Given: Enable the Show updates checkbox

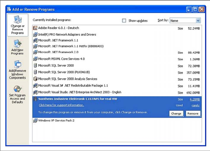Looking at the screenshot, I should (124, 21).
